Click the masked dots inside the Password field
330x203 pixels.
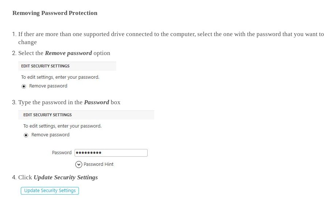pyautogui.click(x=88, y=153)
